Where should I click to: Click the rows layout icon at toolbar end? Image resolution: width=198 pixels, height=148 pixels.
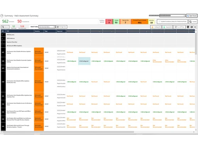click(195, 27)
